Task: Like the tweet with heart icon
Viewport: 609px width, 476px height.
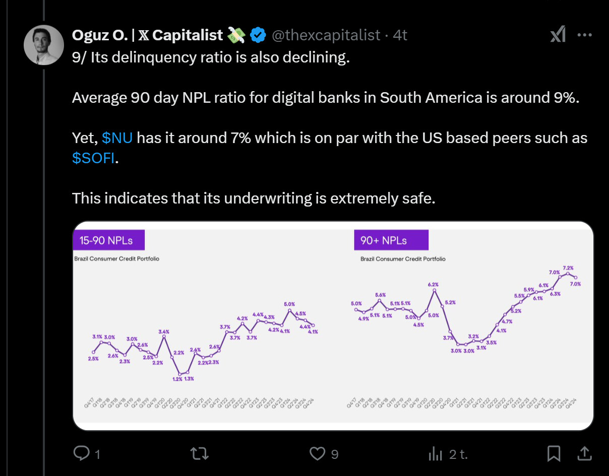Action: point(317,453)
